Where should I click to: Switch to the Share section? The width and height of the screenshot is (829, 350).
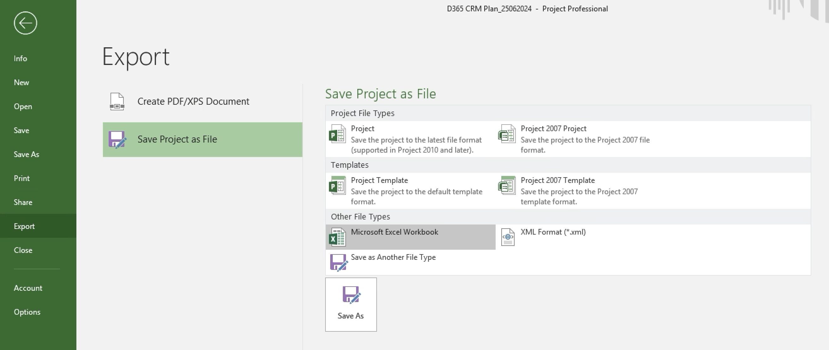[23, 202]
